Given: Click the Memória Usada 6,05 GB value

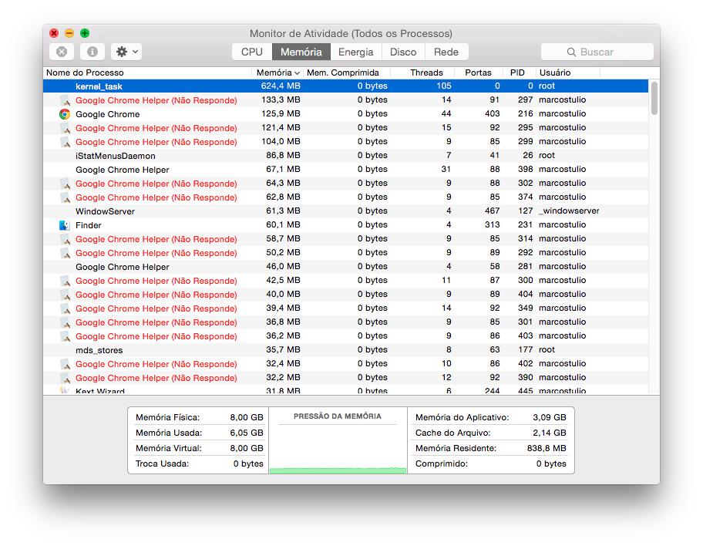Looking at the screenshot, I should pyautogui.click(x=247, y=433).
